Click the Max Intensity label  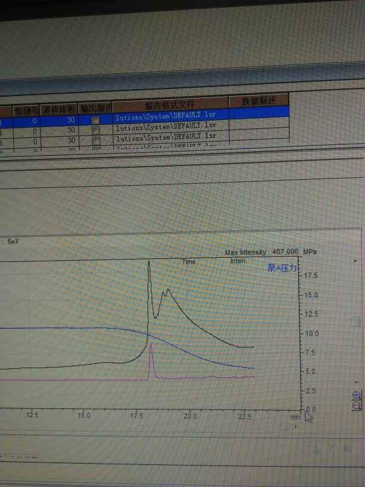pos(246,252)
